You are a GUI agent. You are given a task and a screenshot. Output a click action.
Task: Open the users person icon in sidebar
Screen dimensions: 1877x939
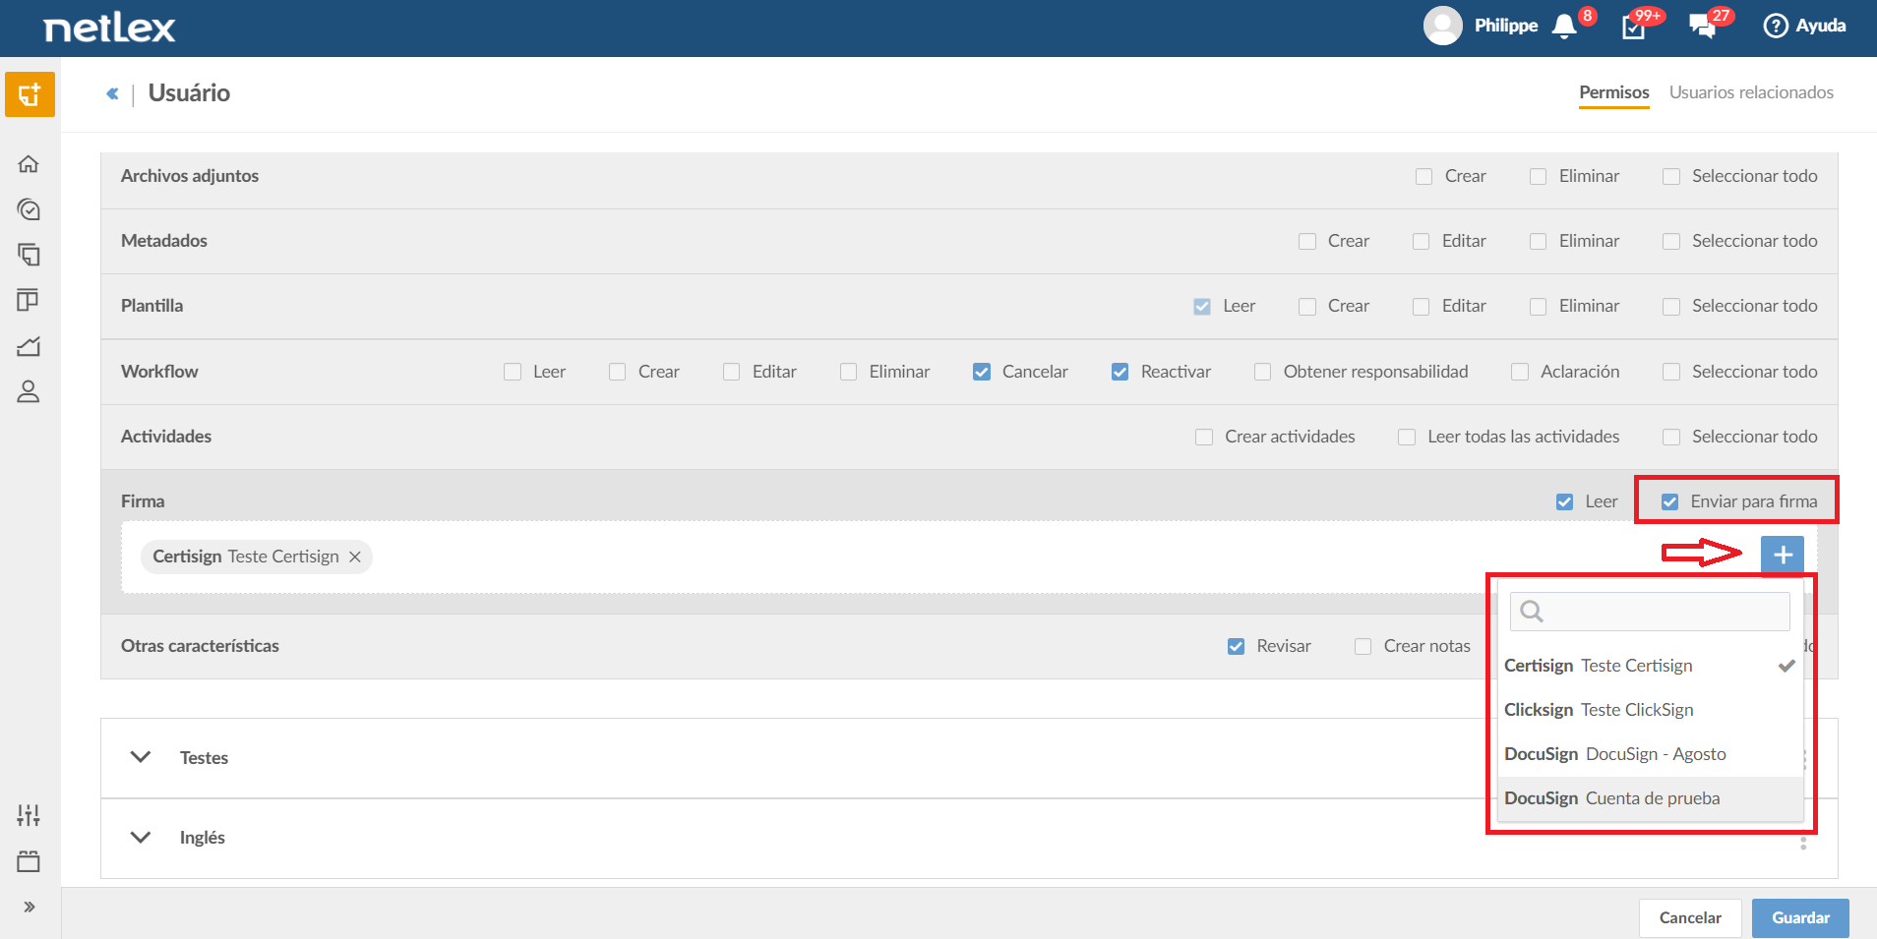[x=29, y=391]
